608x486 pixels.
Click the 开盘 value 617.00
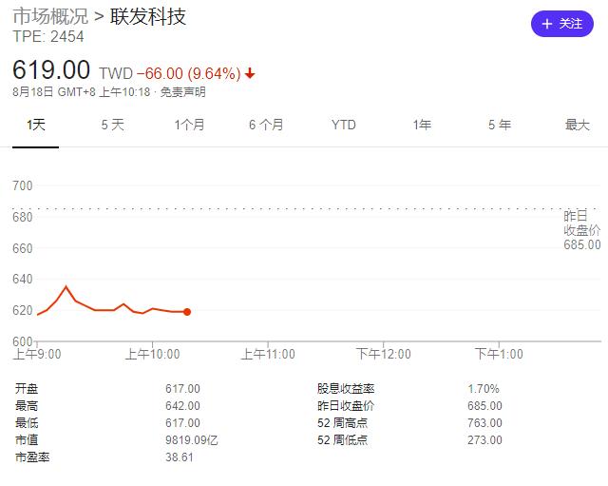click(182, 389)
